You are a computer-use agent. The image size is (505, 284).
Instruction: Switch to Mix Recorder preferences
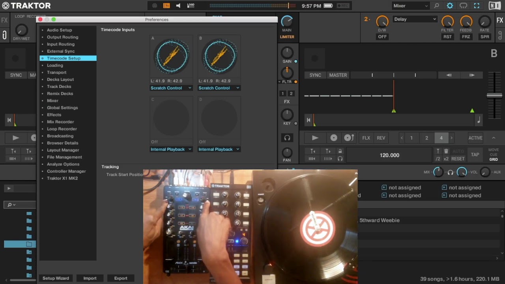click(60, 122)
